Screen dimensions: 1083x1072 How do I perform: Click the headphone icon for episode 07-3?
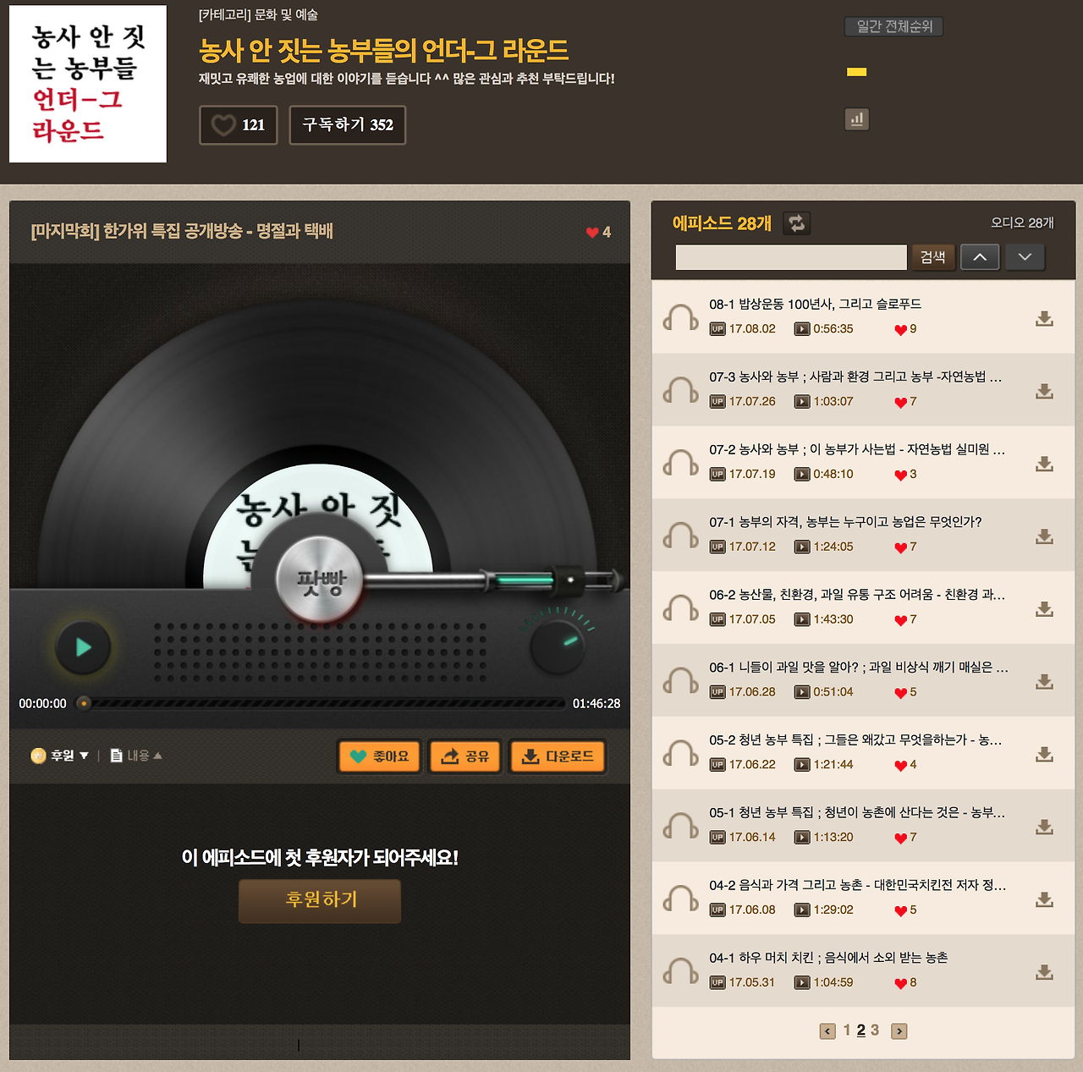click(680, 390)
